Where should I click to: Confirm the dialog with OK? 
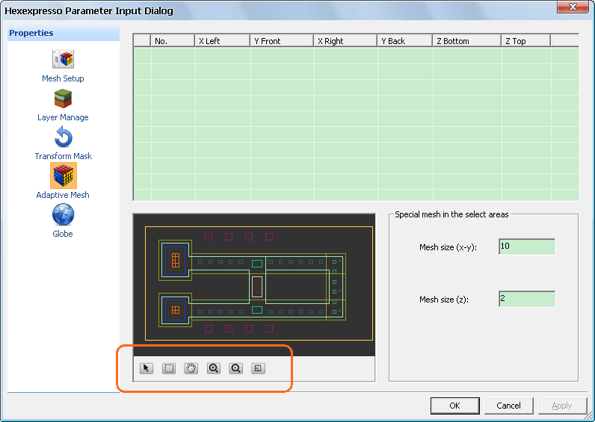[x=455, y=406]
